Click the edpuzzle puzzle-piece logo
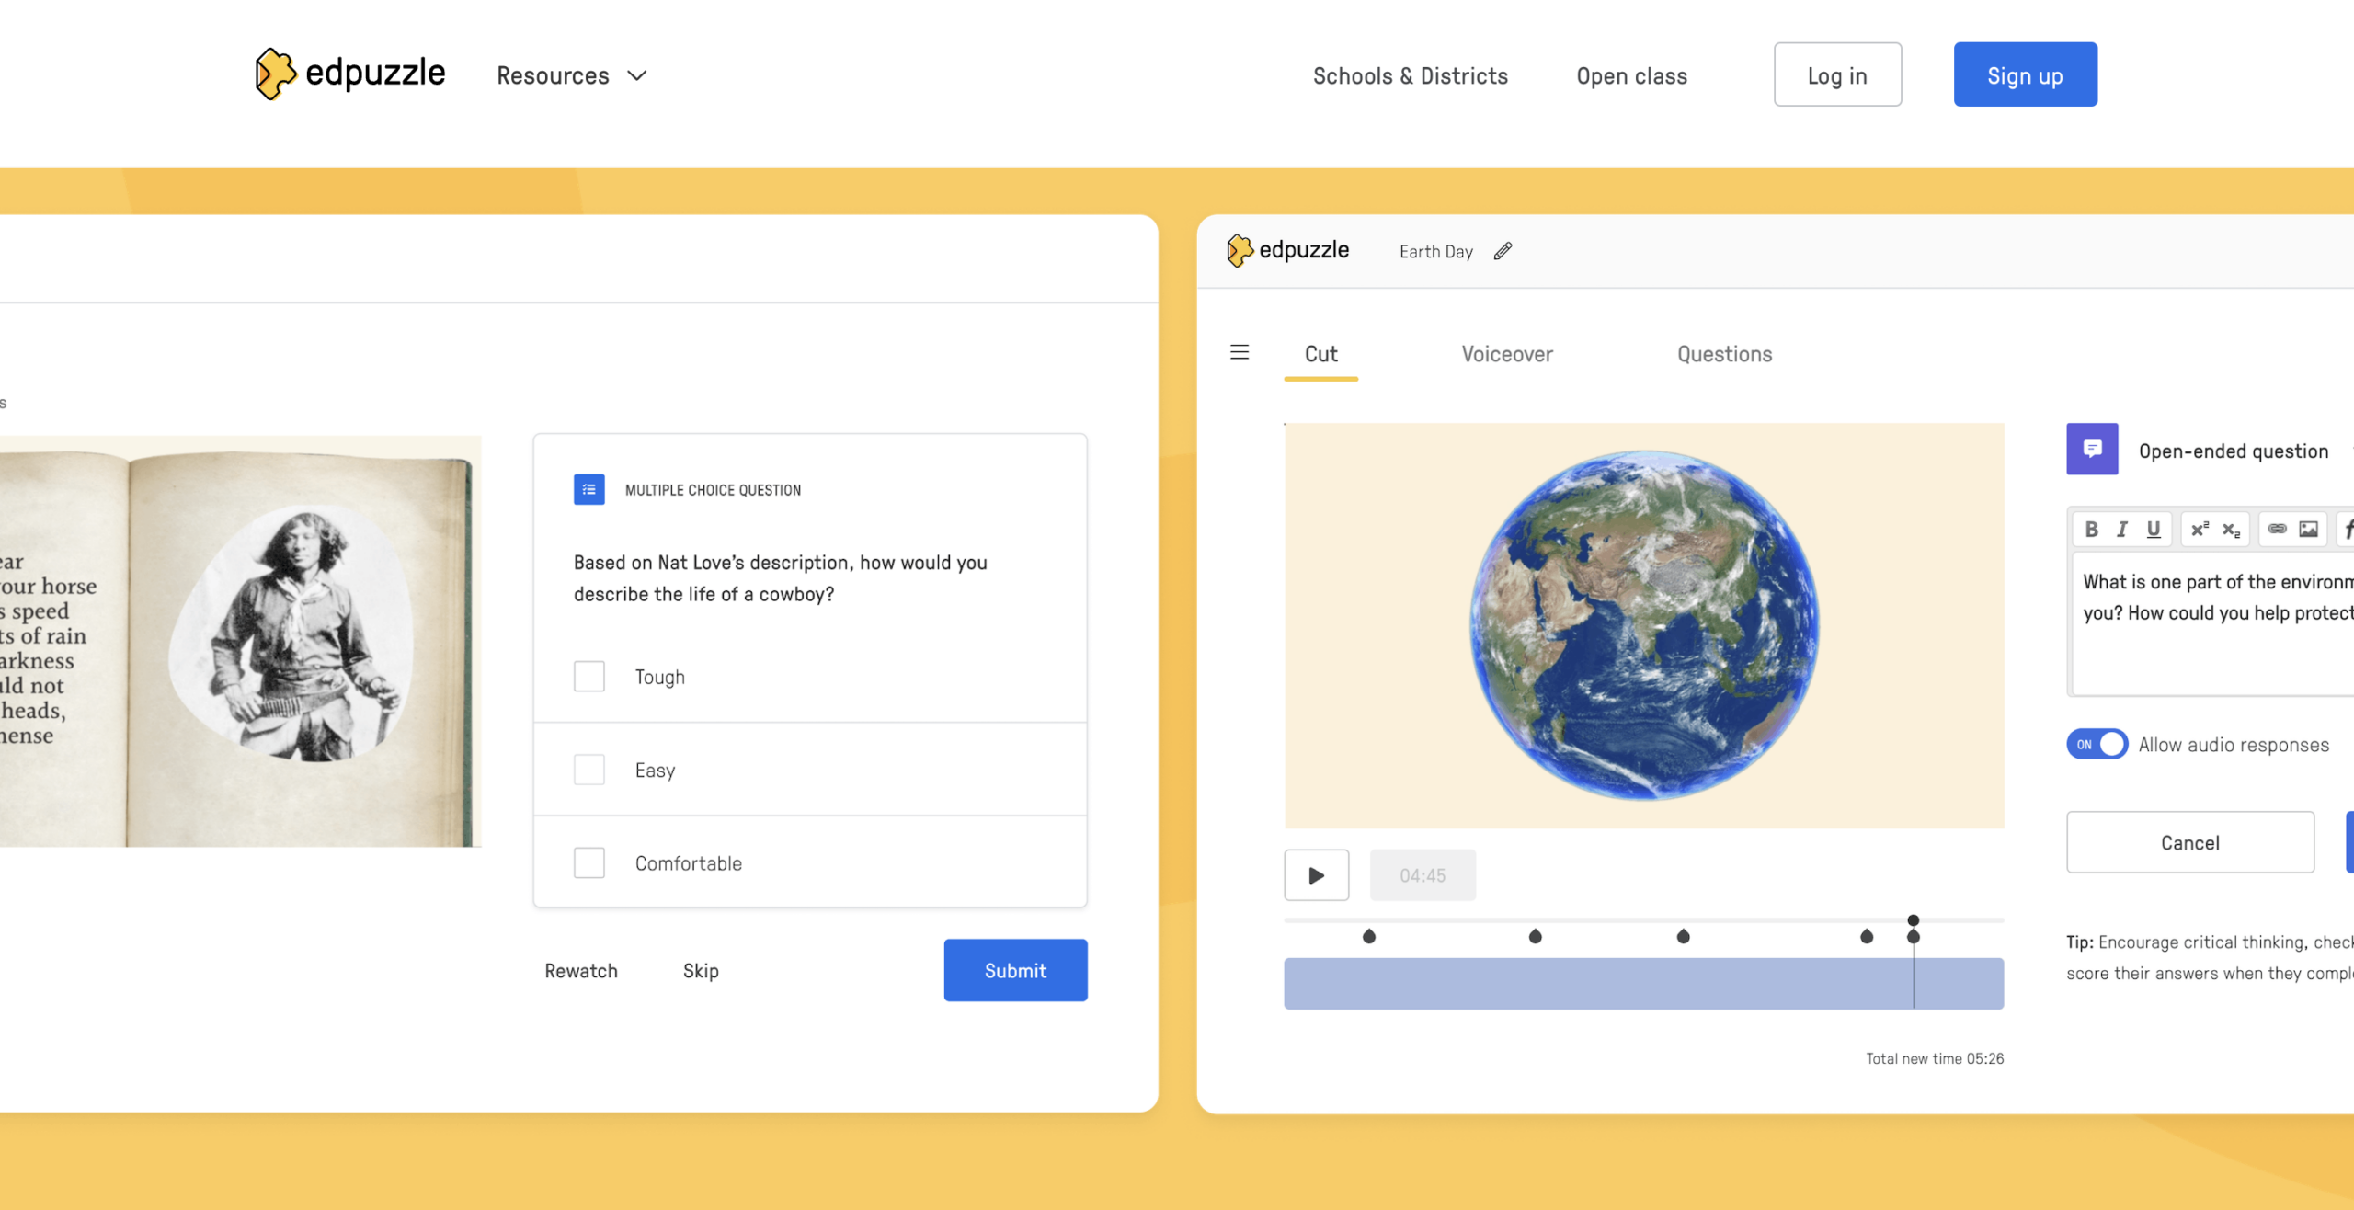This screenshot has height=1210, width=2354. pos(274,74)
